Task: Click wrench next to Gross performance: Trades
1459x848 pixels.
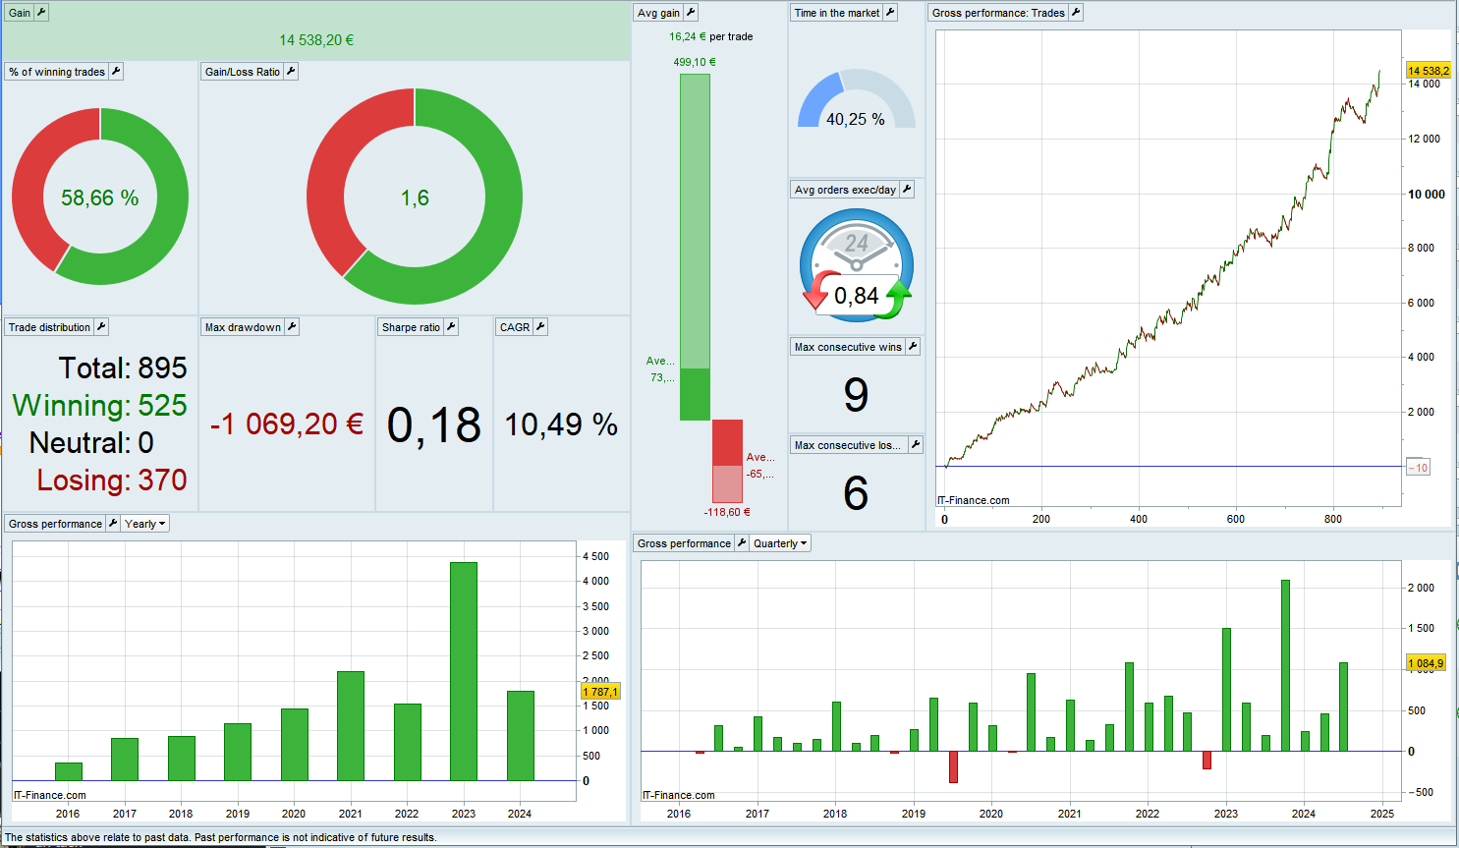Action: click(1076, 13)
